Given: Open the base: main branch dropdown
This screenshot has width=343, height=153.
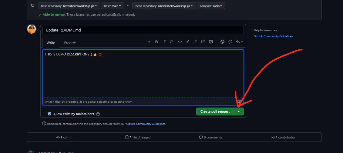Looking at the screenshot, I should coord(113,6).
